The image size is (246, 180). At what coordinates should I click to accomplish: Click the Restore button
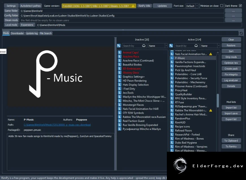pos(231,45)
